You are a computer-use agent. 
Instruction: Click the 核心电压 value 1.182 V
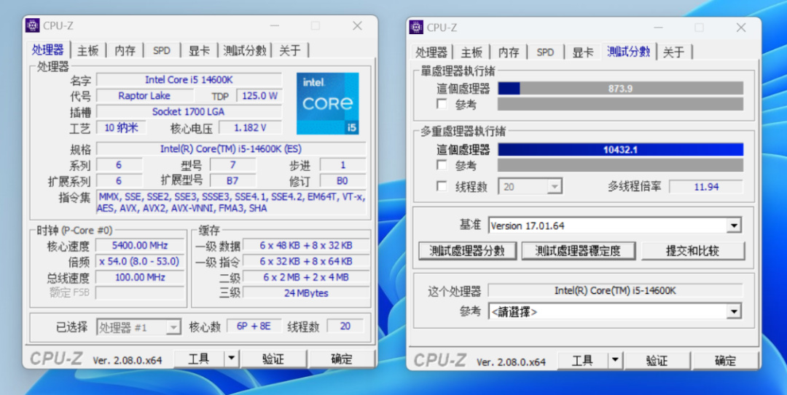click(x=251, y=128)
